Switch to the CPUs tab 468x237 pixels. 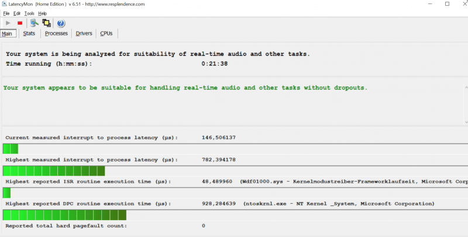[106, 33]
